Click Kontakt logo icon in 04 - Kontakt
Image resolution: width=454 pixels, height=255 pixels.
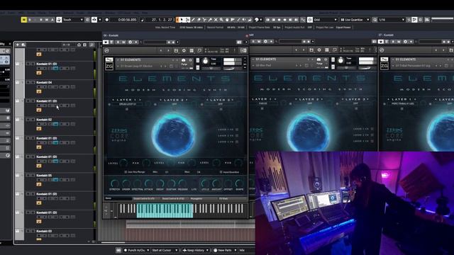point(106,50)
